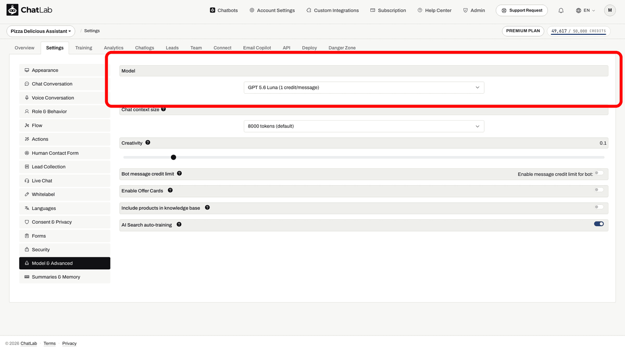The width and height of the screenshot is (625, 351).
Task: Click the Appearance monitor icon in the sidebar
Action: [x=27, y=70]
